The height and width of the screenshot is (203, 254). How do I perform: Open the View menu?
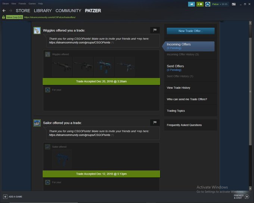(x=13, y=4)
